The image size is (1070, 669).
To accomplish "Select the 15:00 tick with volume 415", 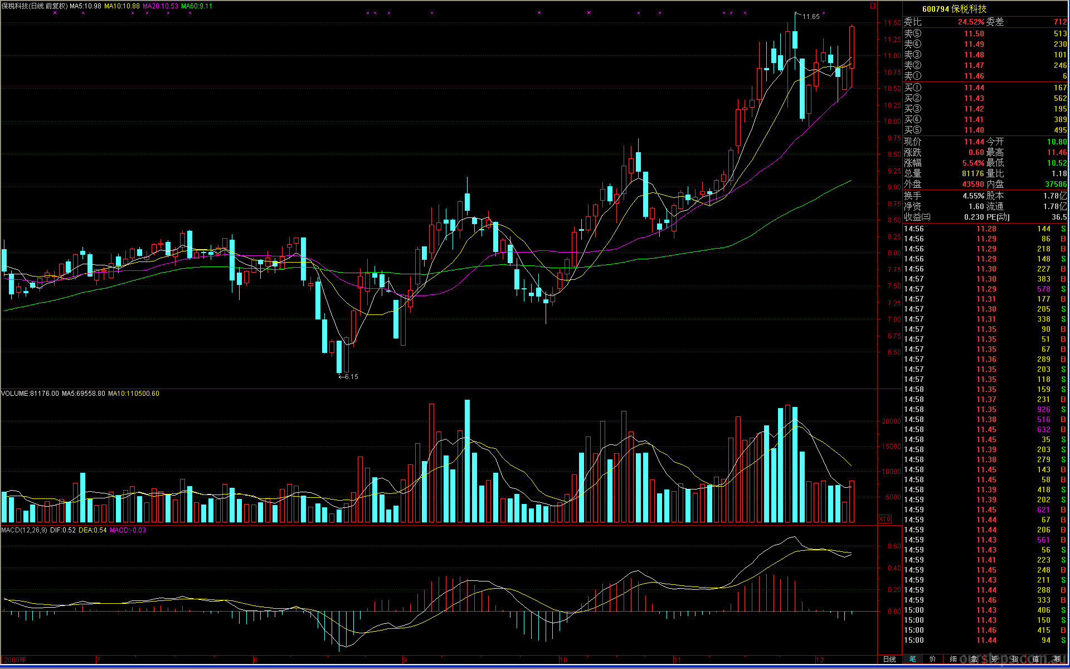I will click(985, 631).
